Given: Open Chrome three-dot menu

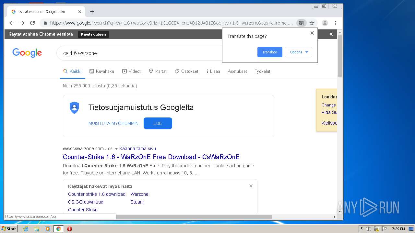Looking at the screenshot, I should click(335, 23).
